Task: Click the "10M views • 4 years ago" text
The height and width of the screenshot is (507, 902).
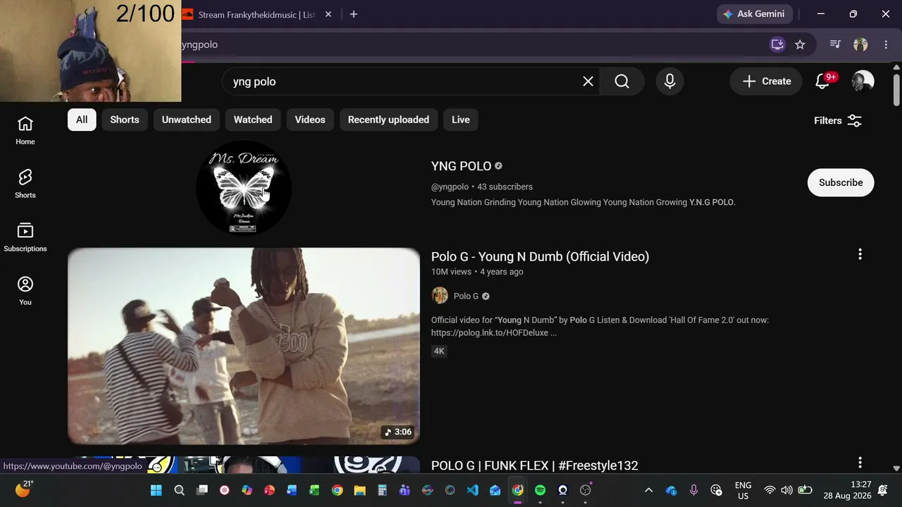Action: pos(477,272)
